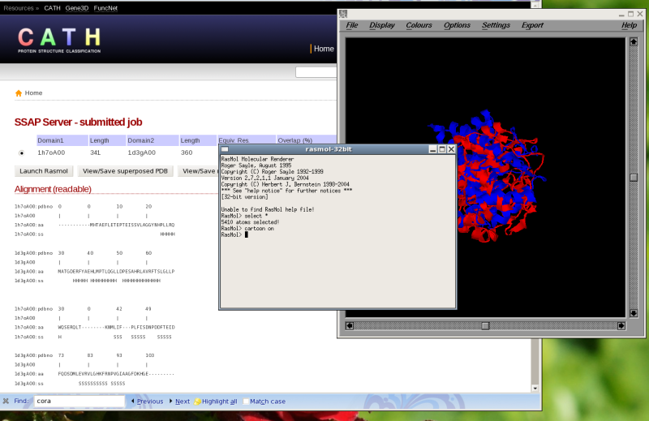Viewport: 649px width, 421px height.
Task: Click the CATH logo
Action: 60,39
